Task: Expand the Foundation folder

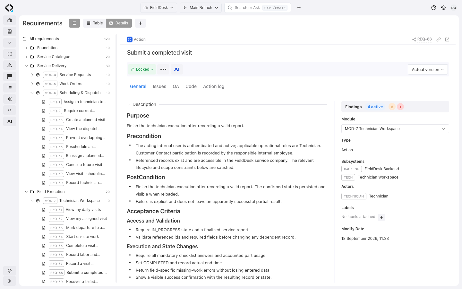Action: (x=26, y=48)
